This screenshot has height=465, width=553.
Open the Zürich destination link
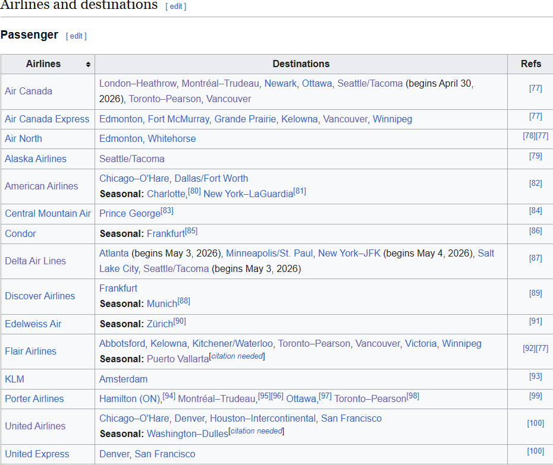[x=160, y=324]
